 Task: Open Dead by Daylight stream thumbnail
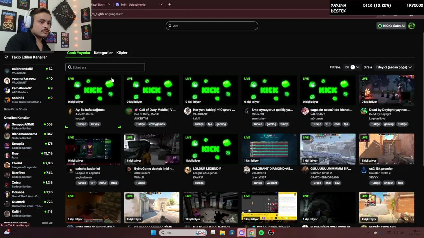click(x=387, y=91)
